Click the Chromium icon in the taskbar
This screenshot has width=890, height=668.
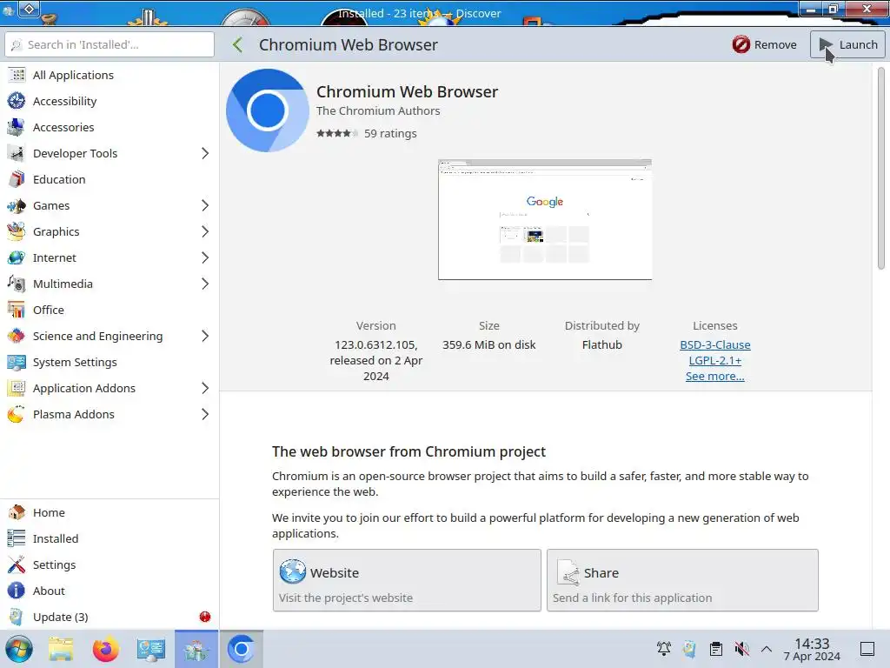tap(242, 649)
